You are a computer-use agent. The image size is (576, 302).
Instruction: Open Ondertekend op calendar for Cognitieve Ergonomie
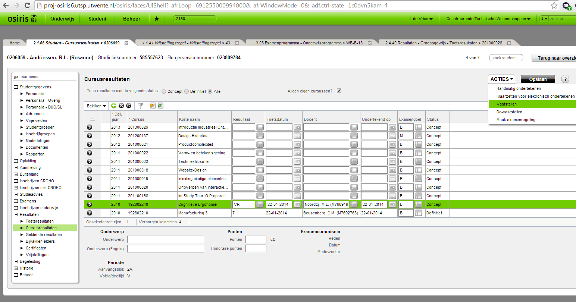click(392, 204)
